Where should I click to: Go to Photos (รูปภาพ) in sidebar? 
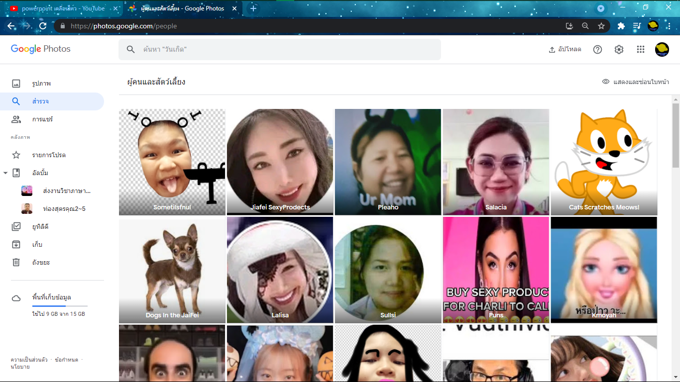(x=52, y=84)
